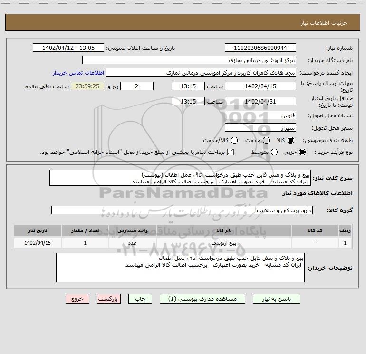This screenshot has width=366, height=354.
Task: Click the نام کالا column header
Action: pos(224,230)
